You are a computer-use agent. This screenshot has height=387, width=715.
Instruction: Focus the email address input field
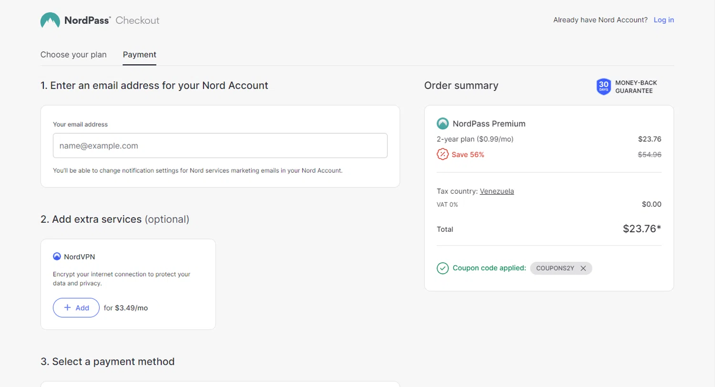click(220, 146)
